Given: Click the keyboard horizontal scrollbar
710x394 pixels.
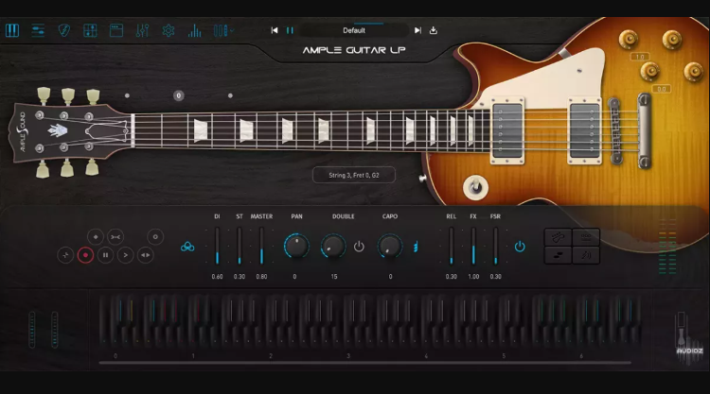Looking at the screenshot, I should [365, 363].
